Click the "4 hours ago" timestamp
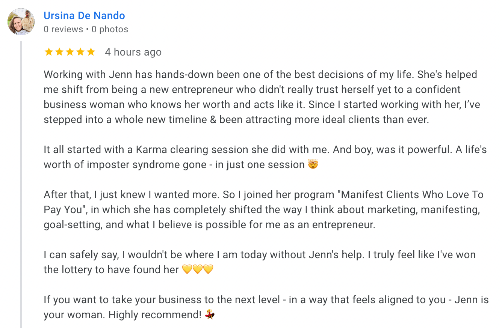Viewport: 502px width, 328px height. [133, 52]
